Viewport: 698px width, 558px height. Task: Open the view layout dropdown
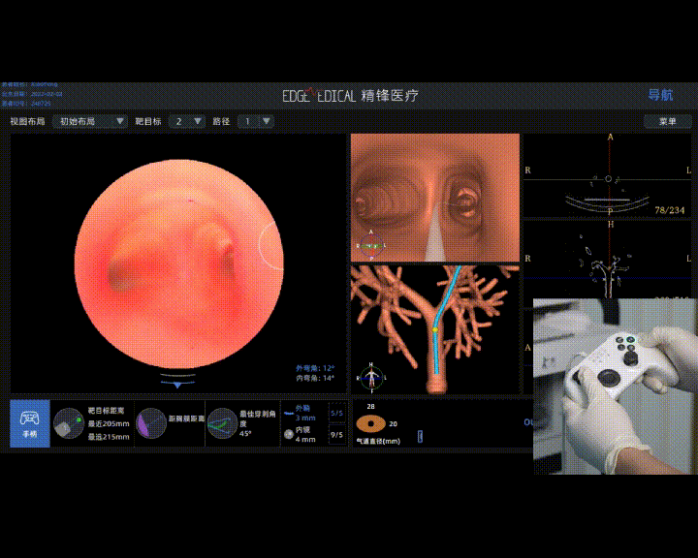(x=92, y=121)
